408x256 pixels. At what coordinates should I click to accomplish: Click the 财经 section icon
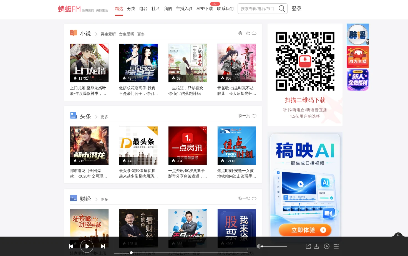[74, 198]
